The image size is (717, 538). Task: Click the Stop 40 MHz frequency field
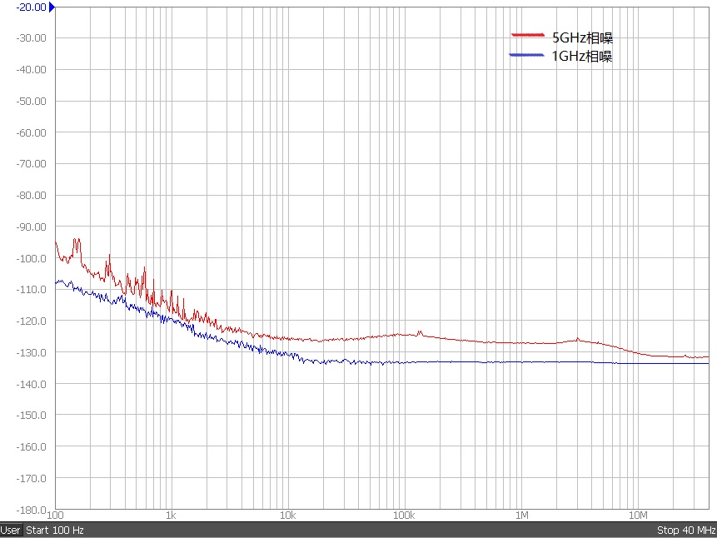point(685,531)
